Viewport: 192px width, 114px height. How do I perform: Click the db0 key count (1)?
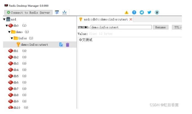click(x=24, y=25)
